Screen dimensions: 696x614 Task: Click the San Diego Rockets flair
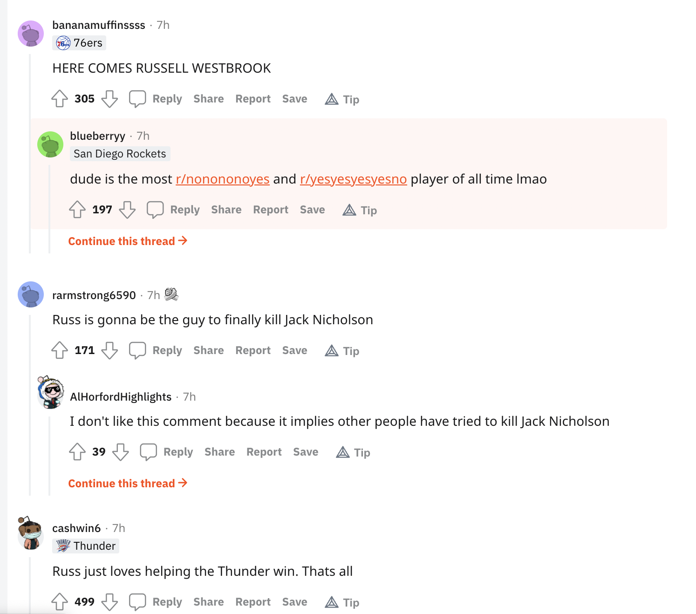(120, 154)
